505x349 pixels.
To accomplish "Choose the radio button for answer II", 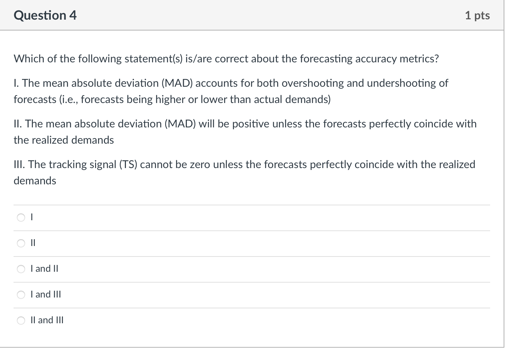I will point(21,243).
